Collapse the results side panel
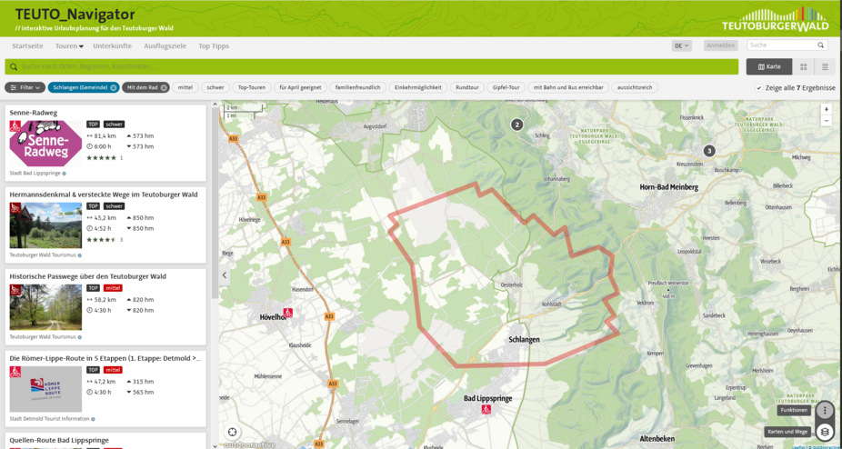The height and width of the screenshot is (449, 842). tap(225, 274)
